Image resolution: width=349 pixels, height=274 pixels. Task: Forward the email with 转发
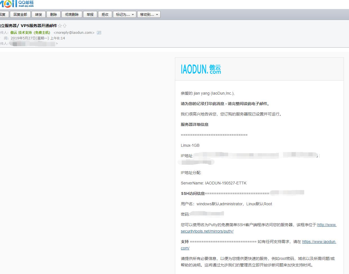pos(38,14)
